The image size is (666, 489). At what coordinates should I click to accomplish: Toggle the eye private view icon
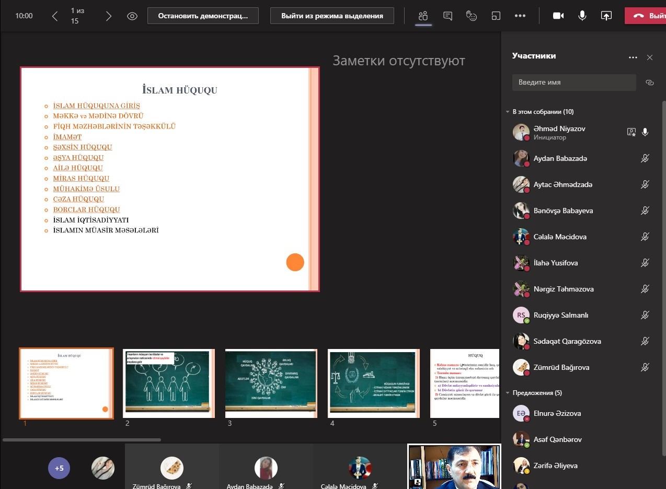132,16
